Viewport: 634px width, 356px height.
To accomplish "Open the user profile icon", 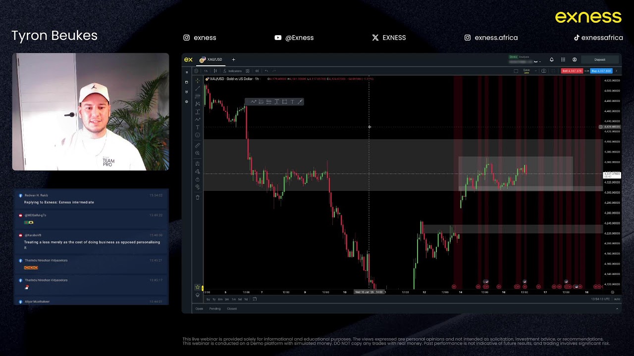I will 575,59.
